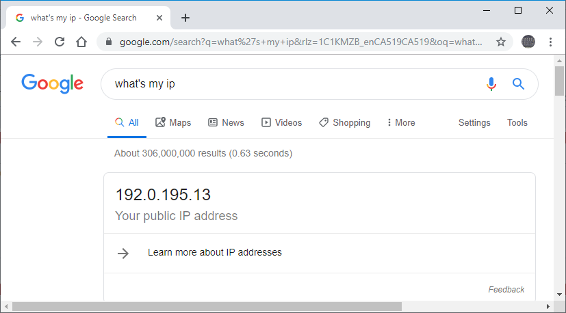Image resolution: width=566 pixels, height=313 pixels.
Task: Switch to Shopping results
Action: pyautogui.click(x=345, y=122)
